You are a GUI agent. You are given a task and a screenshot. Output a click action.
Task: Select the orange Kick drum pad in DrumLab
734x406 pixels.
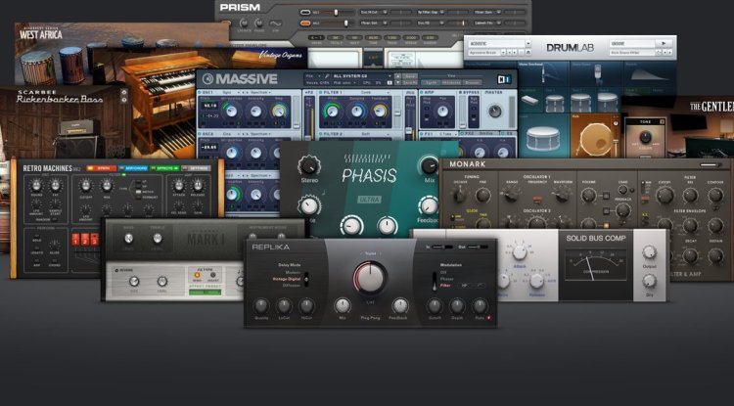click(x=595, y=136)
